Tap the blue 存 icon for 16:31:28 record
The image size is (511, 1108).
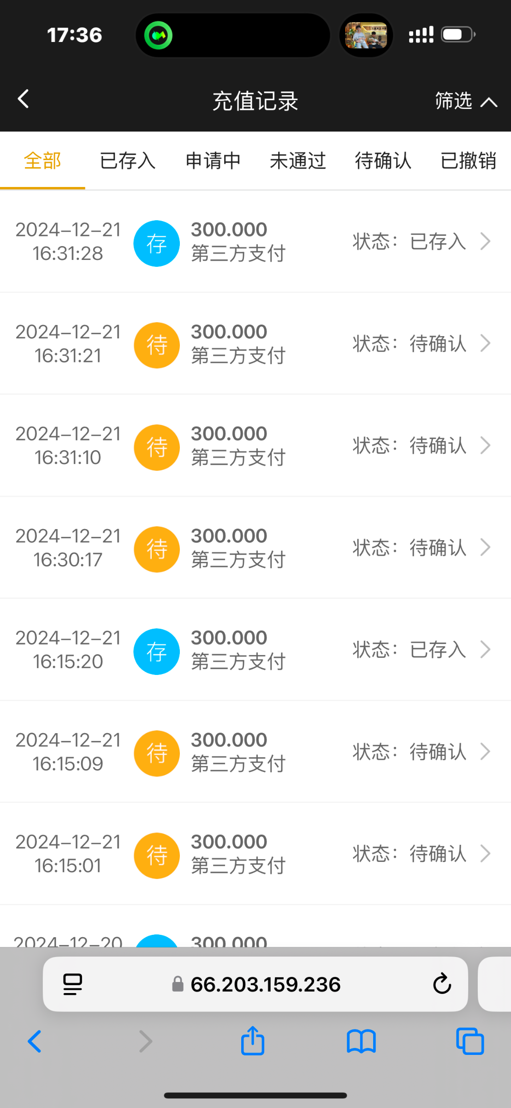(156, 243)
